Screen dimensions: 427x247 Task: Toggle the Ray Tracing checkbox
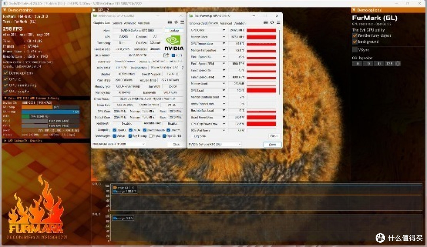coord(130,136)
